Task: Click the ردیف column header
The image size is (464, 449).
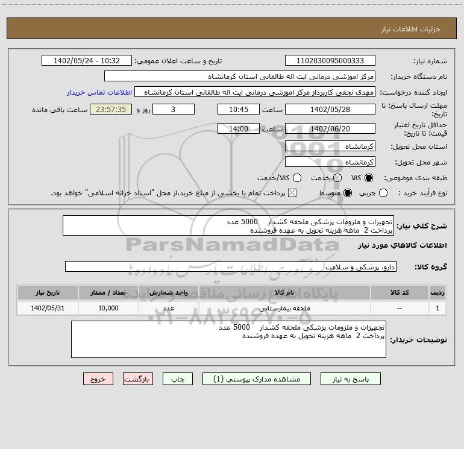Action: coord(437,293)
